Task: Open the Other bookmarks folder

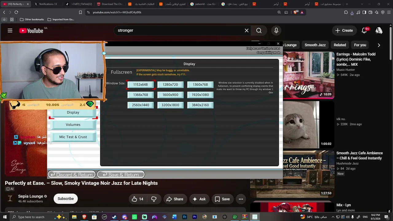Action: 32,19
